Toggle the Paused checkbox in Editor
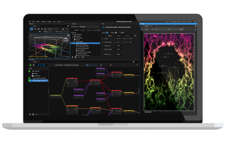 [116, 33]
